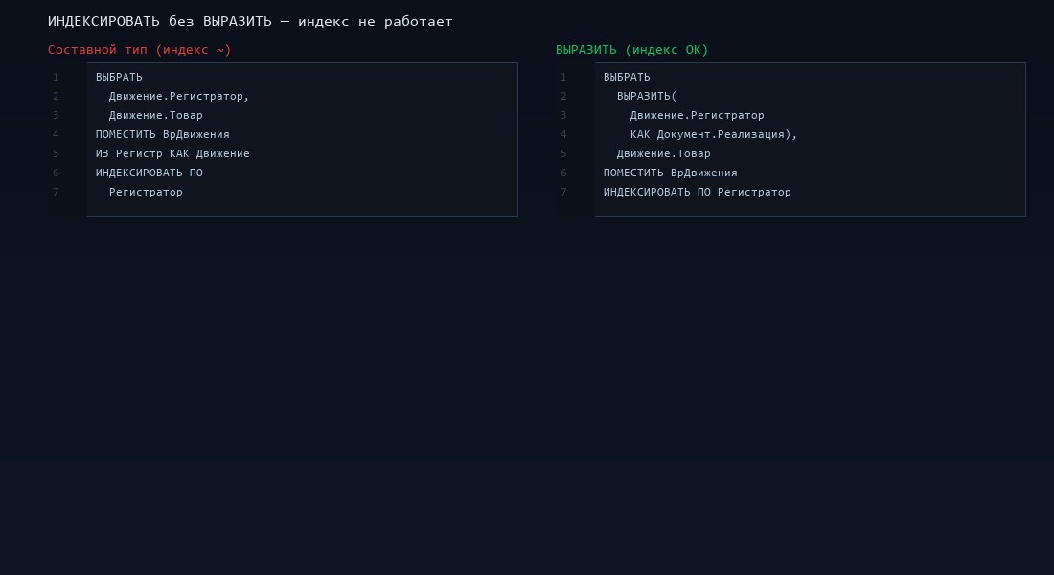Click the "ИНДЕКСИРОВАТЬ ПО Регистратор" single line
This screenshot has height=575, width=1054.
(x=698, y=192)
